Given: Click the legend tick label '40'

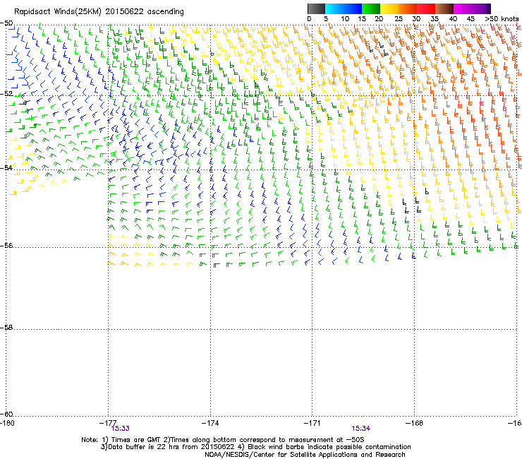Looking at the screenshot, I should click(453, 19).
